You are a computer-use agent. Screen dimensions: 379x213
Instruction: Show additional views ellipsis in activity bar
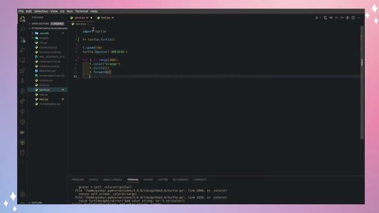23,163
